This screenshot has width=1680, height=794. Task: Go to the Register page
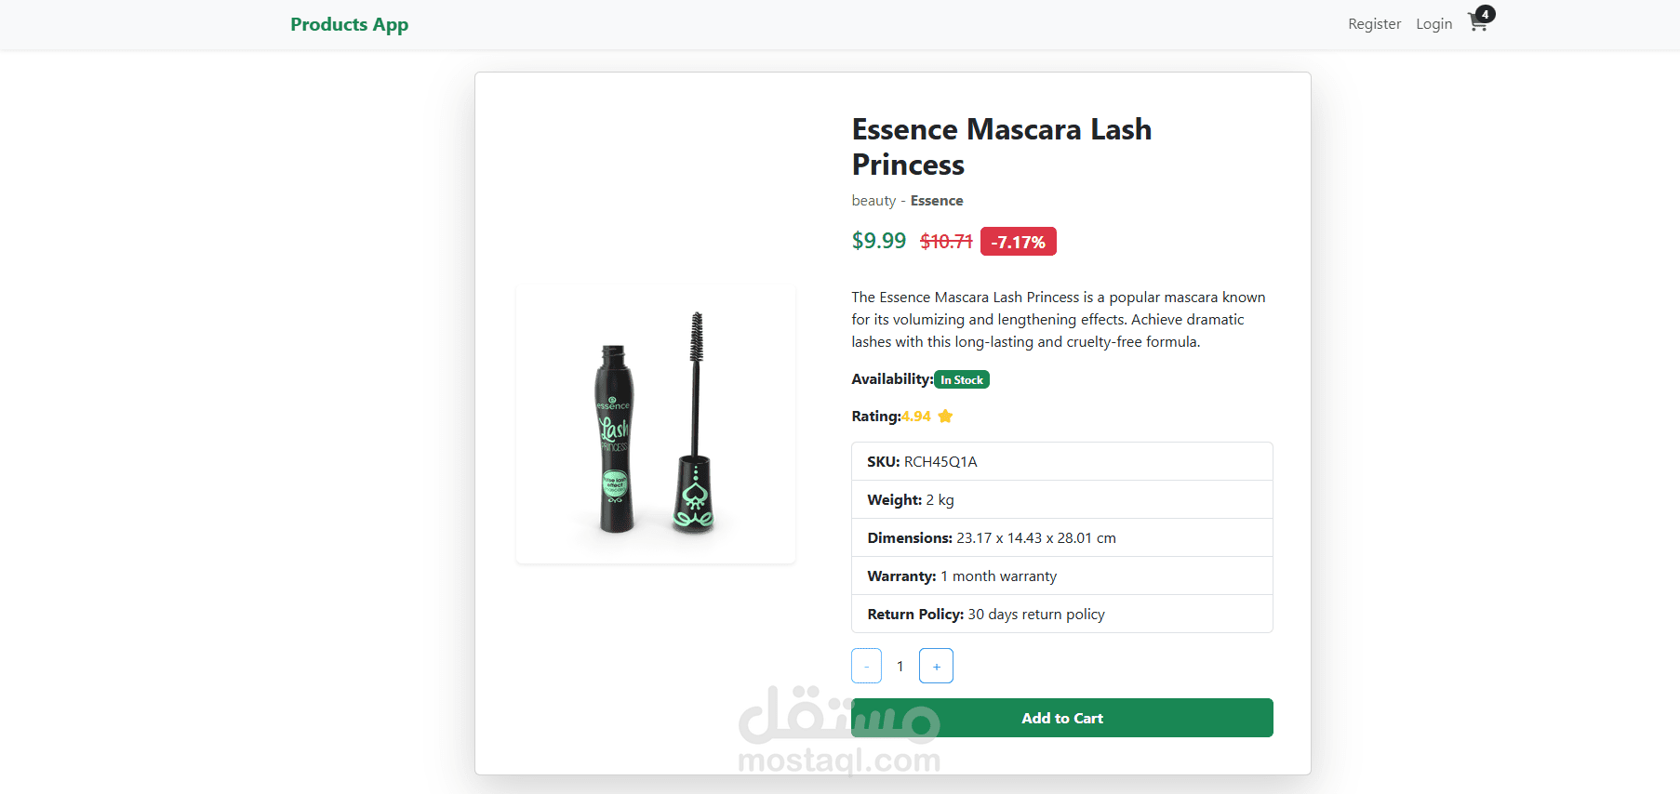[x=1374, y=24]
